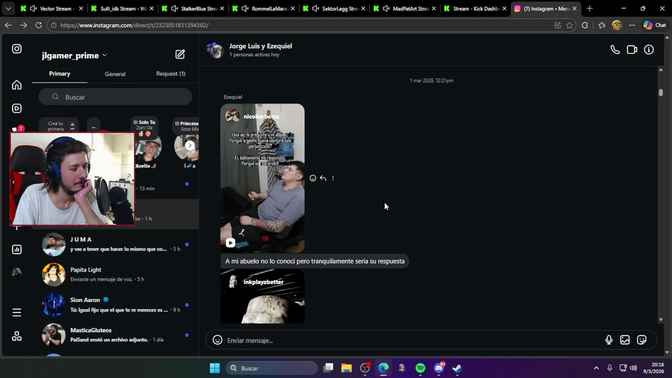Viewport: 672px width, 378px height.
Task: Click the Buscar conversations search field
Action: [115, 97]
